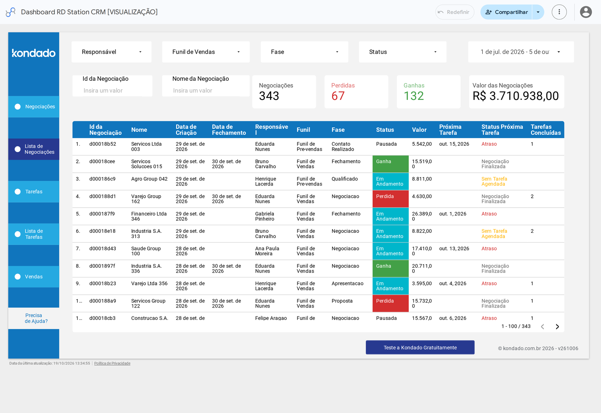Image resolution: width=601 pixels, height=413 pixels.
Task: Click the 1 - 100 / 343 pagination text
Action: (x=516, y=326)
